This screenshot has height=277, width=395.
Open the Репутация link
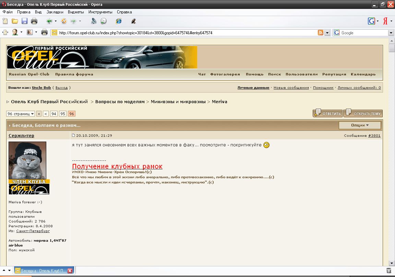334,74
